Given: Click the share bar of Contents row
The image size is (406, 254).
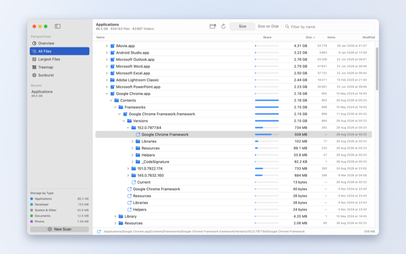Looking at the screenshot, I should tap(267, 100).
